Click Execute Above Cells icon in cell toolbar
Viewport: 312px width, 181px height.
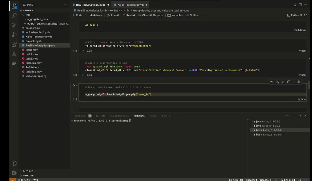[x=277, y=82]
